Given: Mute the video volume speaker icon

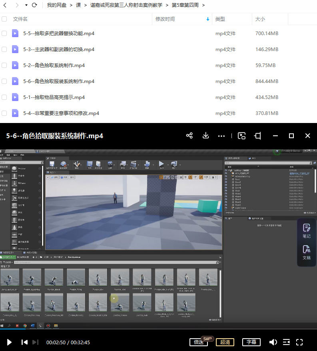Looking at the screenshot, I should 273,342.
